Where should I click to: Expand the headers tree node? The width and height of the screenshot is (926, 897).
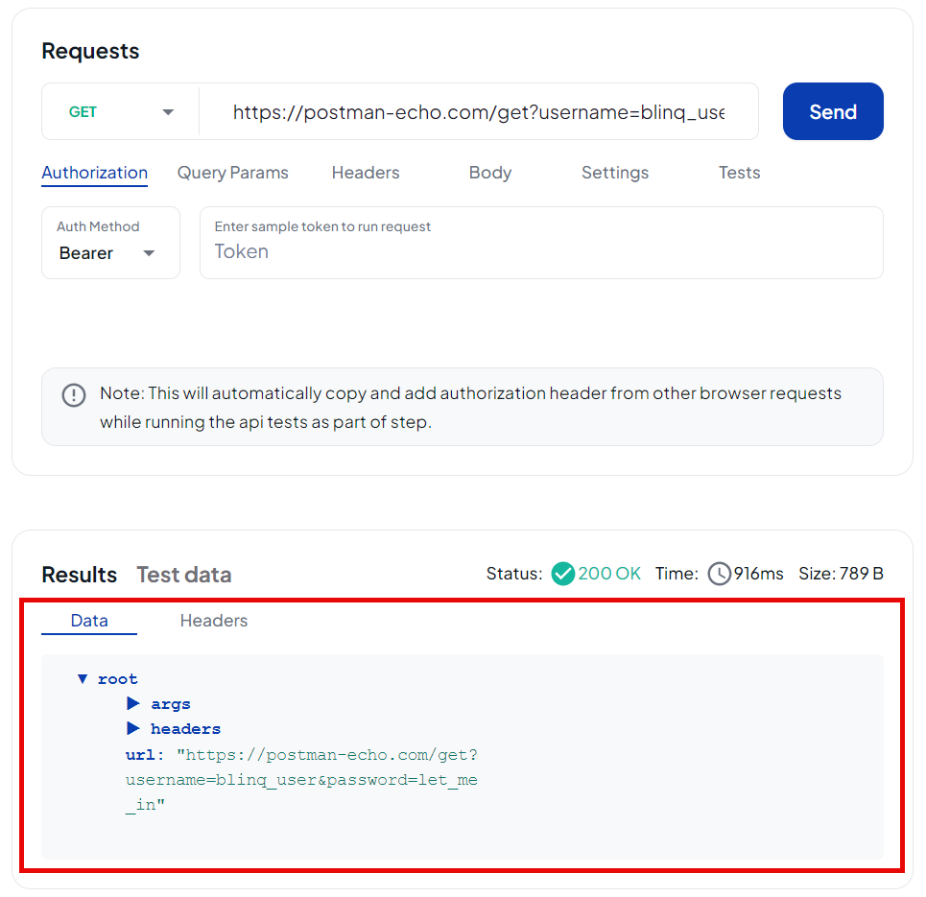133,728
